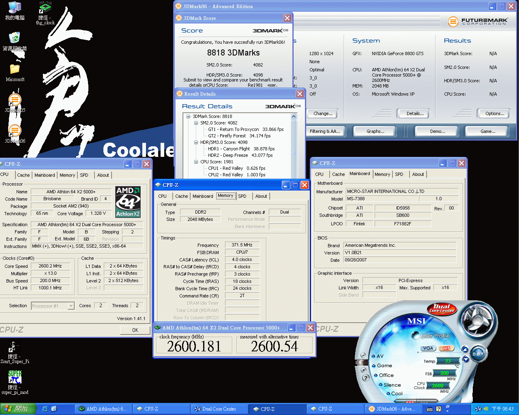
Task: Click the up arrow next to D.O.T
Action: [x=465, y=349]
